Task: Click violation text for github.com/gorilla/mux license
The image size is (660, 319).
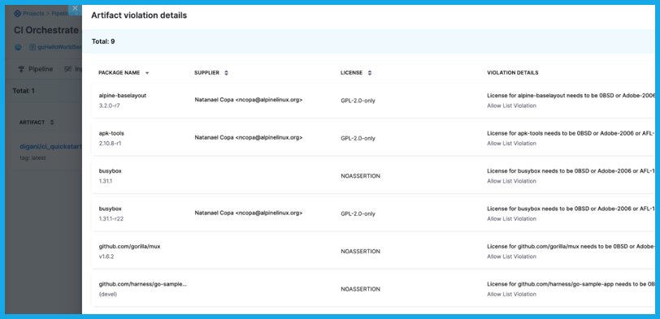Action: 571,247
